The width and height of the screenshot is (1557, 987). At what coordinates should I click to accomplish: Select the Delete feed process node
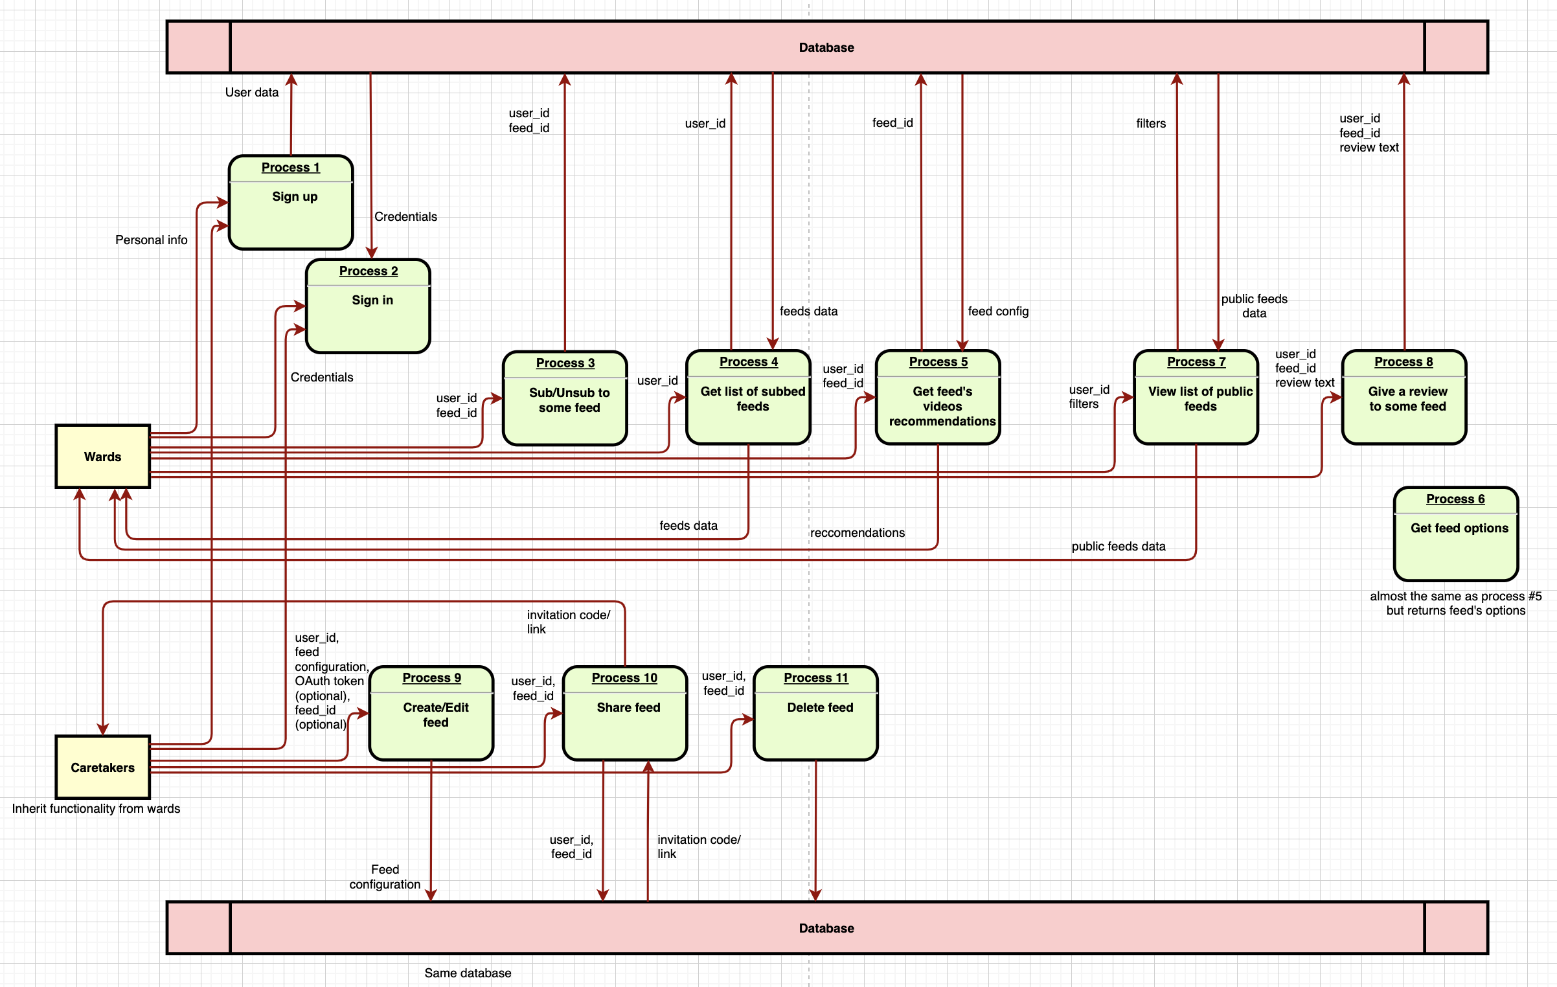click(x=815, y=711)
